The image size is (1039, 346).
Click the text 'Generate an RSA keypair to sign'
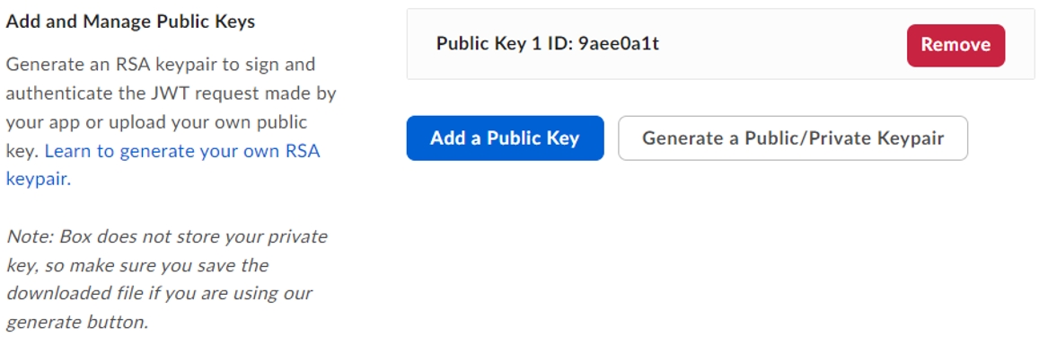[x=161, y=65]
